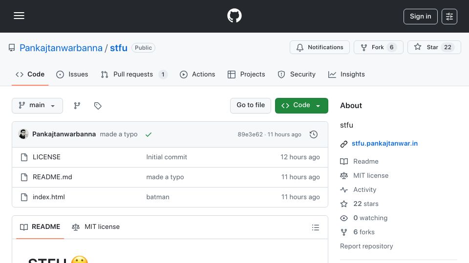Click the pull requests count badge 1

(x=163, y=75)
